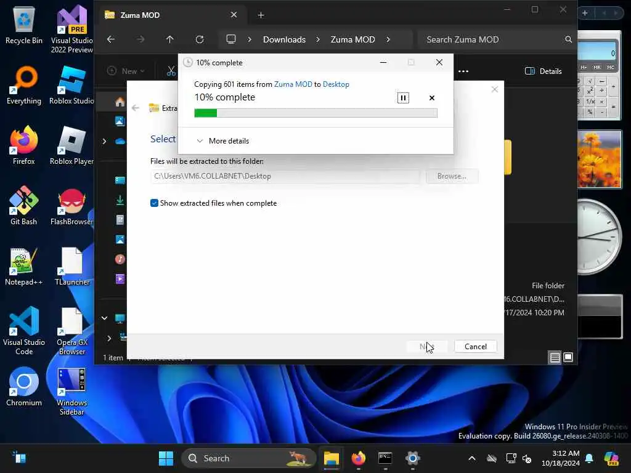The height and width of the screenshot is (473, 631).
Task: Expand chevron between Downloads and Zuma MOD
Action: point(318,39)
